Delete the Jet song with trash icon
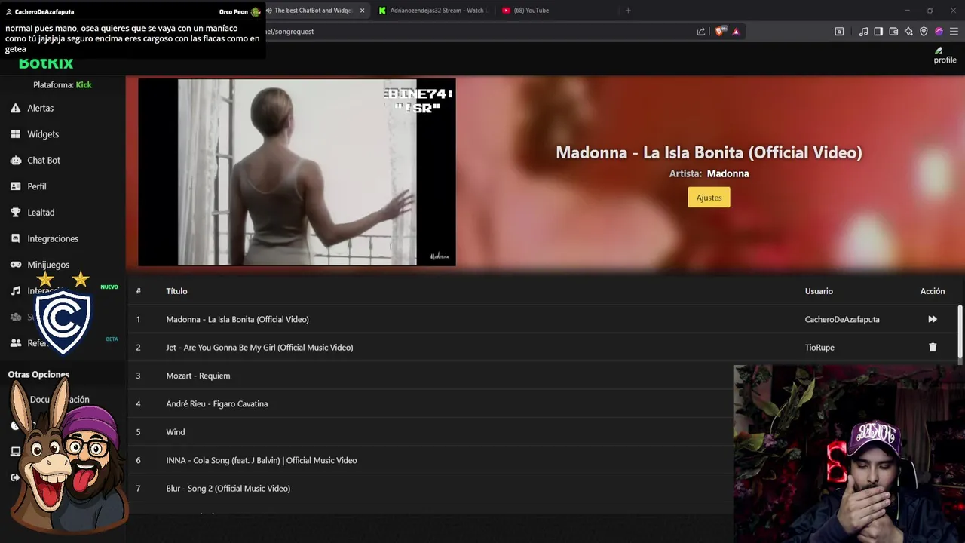 [933, 348]
